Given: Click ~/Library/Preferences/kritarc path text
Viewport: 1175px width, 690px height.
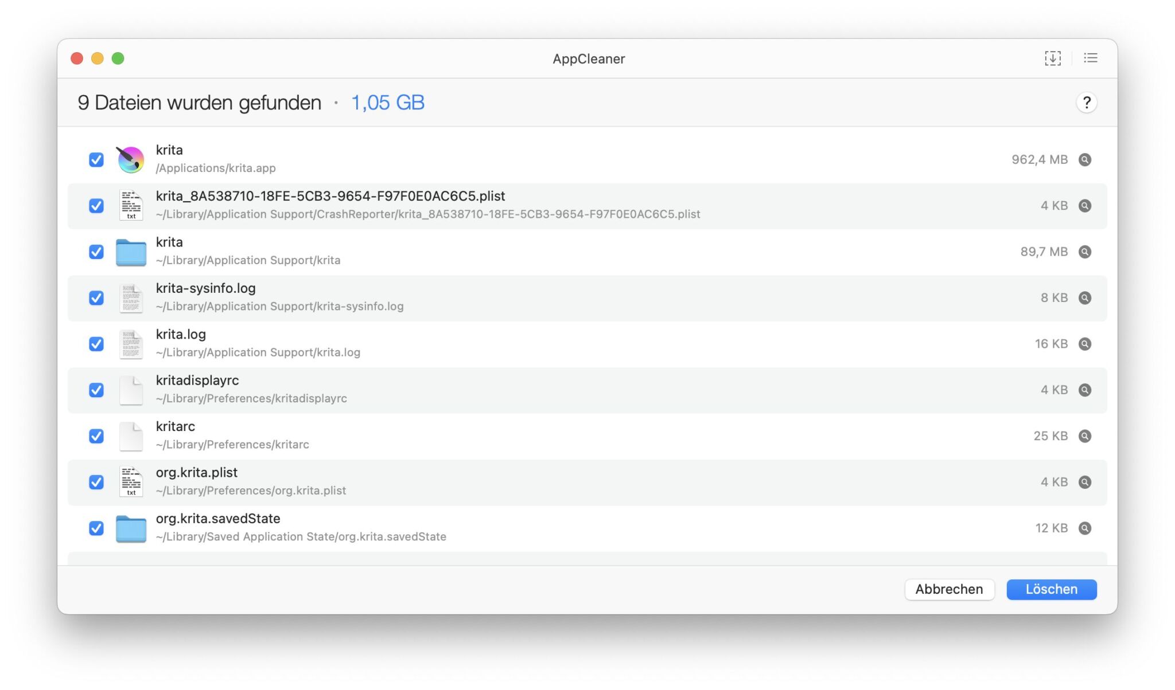Looking at the screenshot, I should coord(232,445).
